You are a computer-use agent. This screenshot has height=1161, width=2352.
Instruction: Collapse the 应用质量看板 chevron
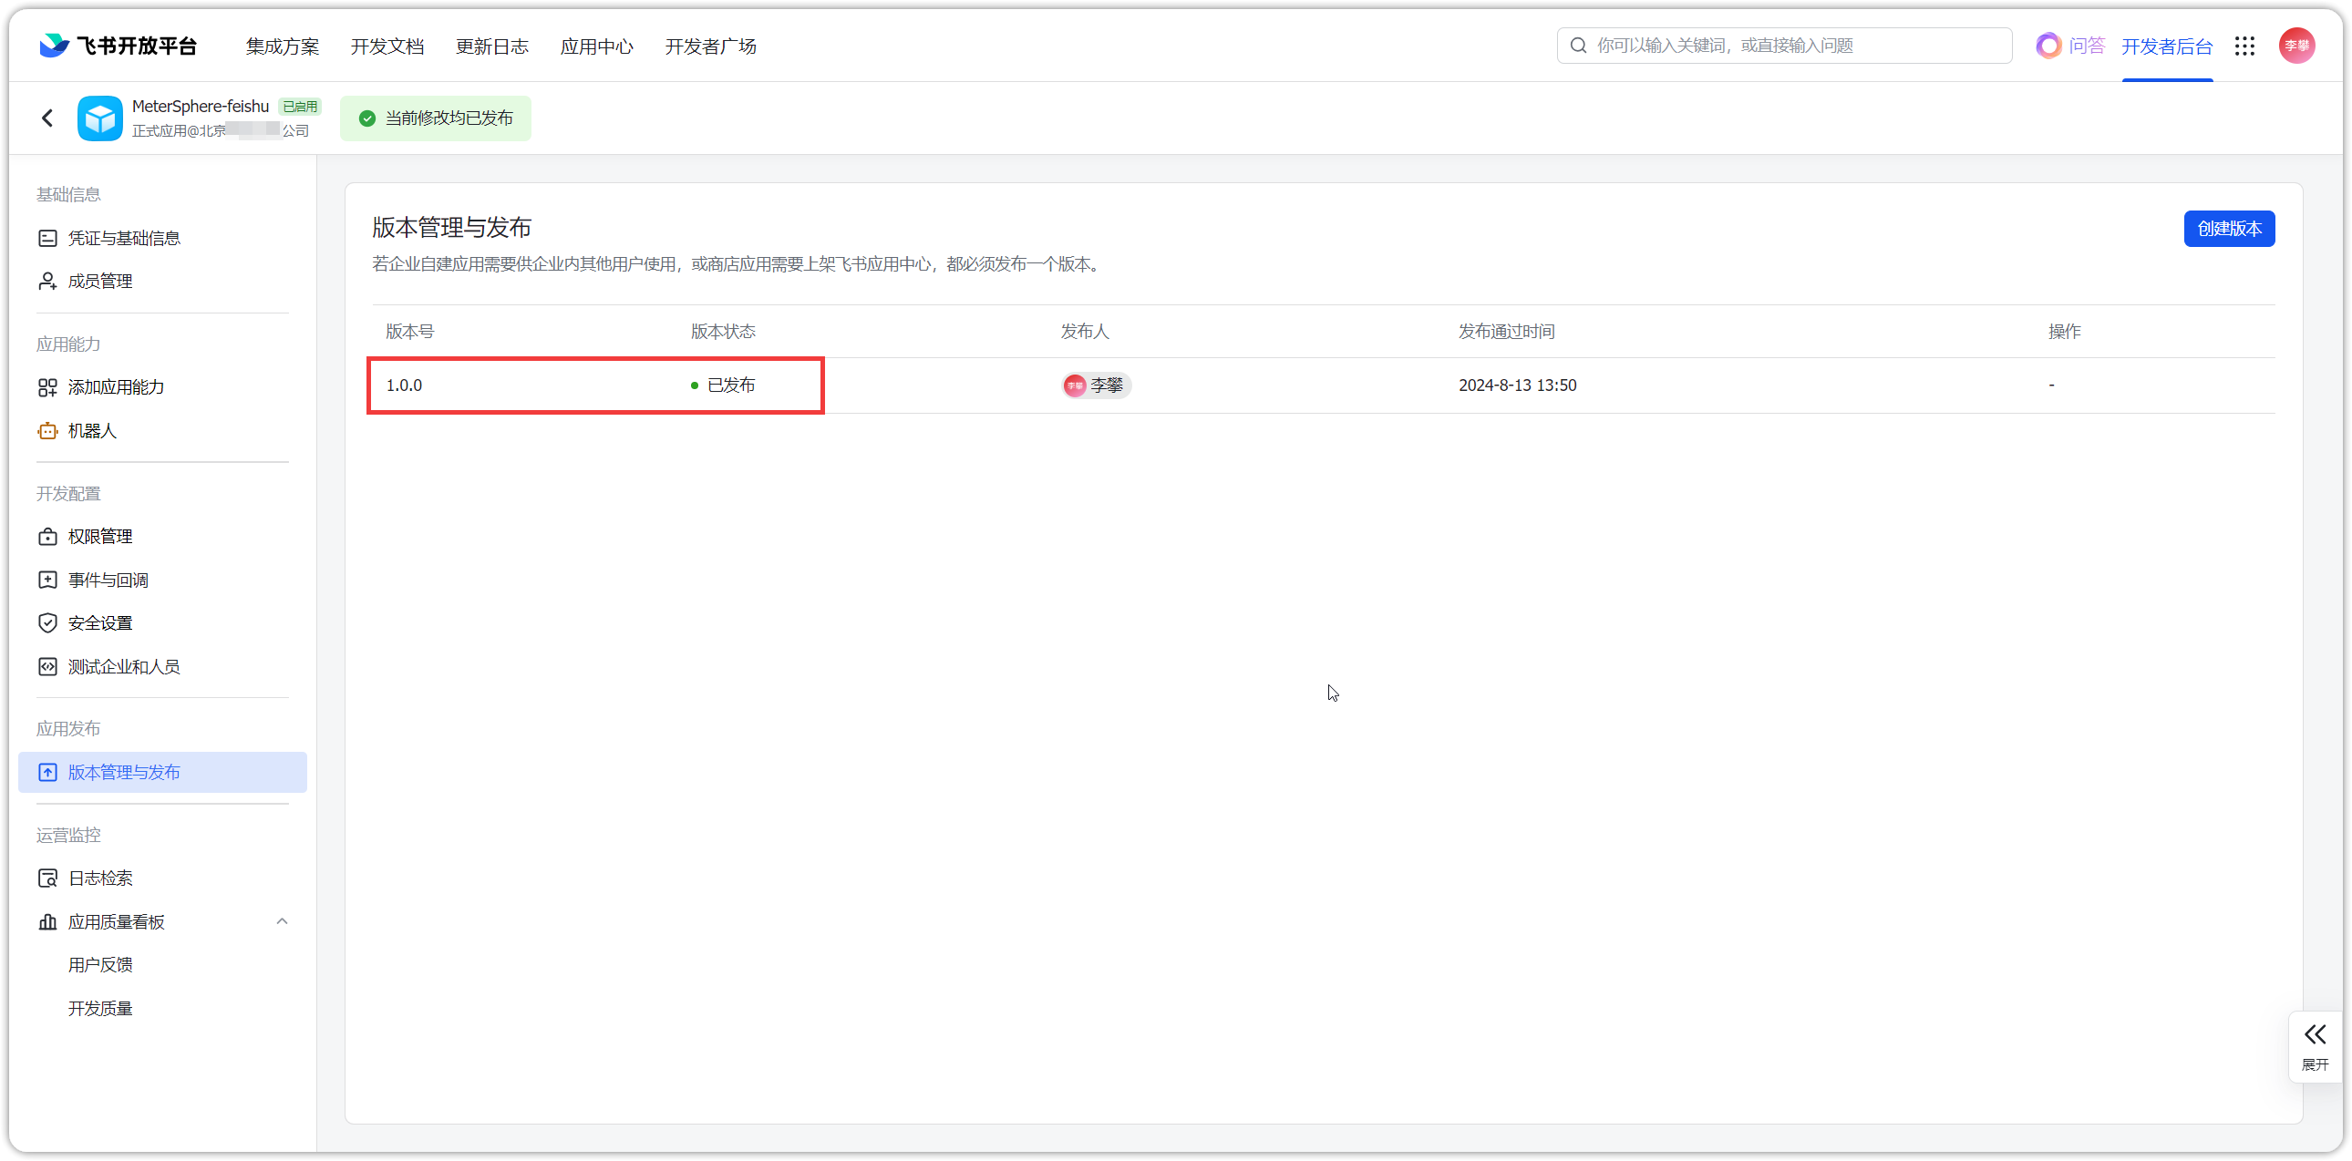coord(282,921)
